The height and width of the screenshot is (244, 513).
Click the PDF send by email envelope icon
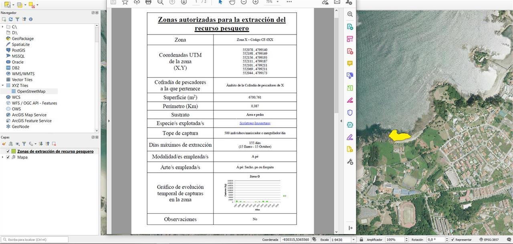pos(337,2)
